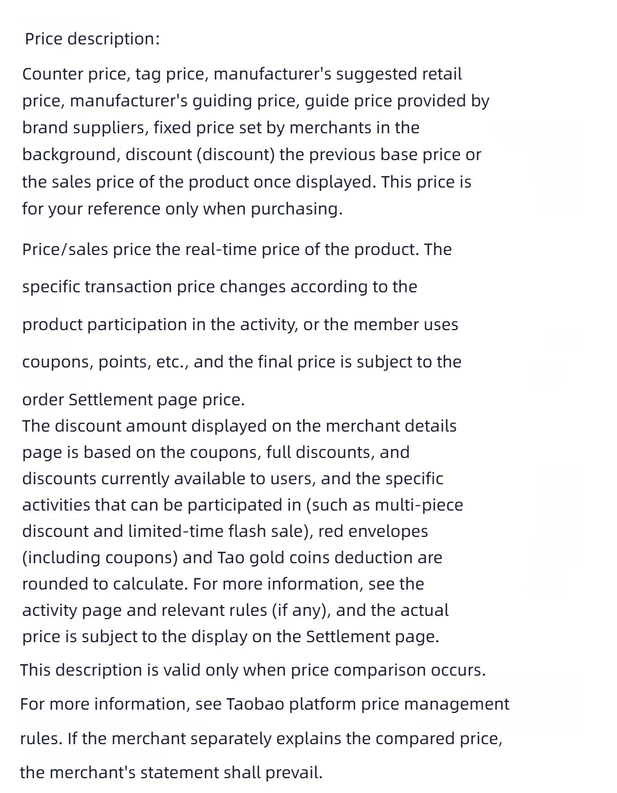Image resolution: width=617 pixels, height=793 pixels.
Task: Click the 'Price description:' heading
Action: coord(92,39)
